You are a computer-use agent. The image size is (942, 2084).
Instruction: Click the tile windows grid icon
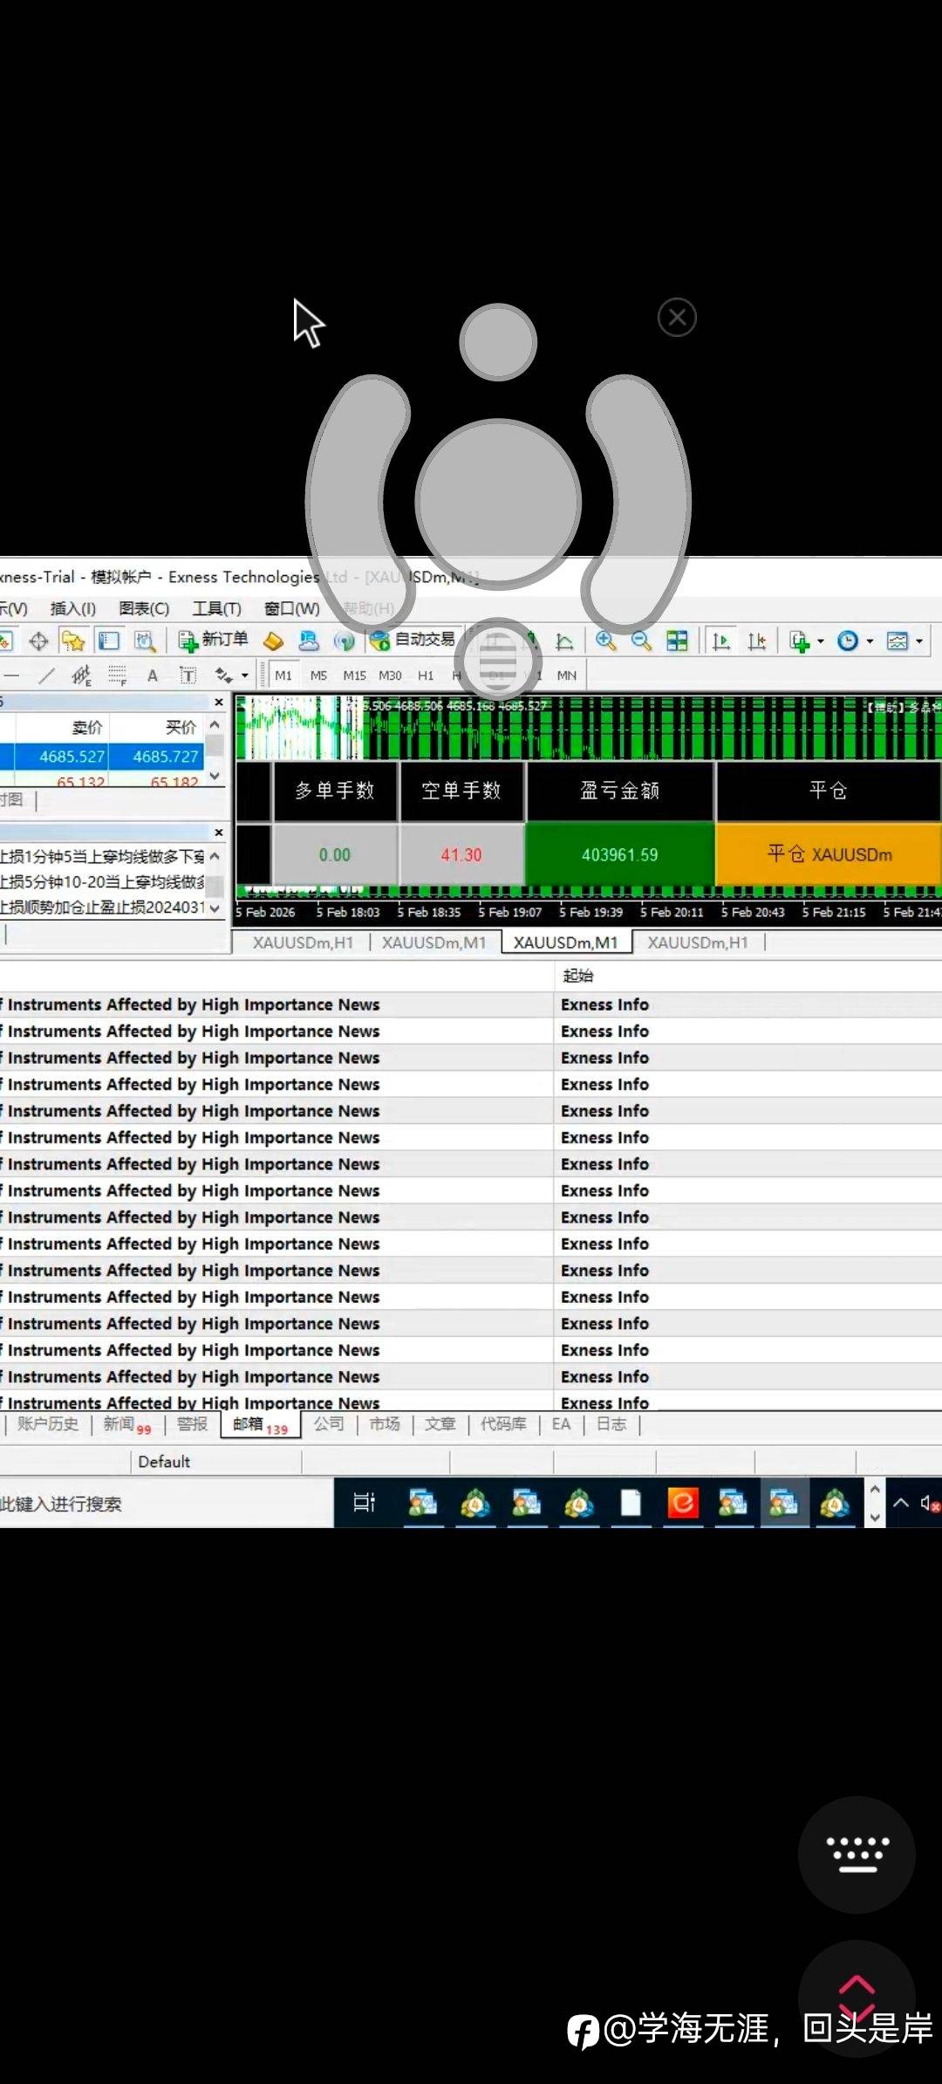tap(677, 641)
